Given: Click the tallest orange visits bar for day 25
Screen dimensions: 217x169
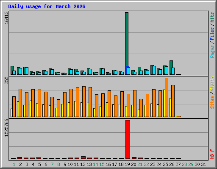Looking at the screenshot, I should (x=167, y=97).
